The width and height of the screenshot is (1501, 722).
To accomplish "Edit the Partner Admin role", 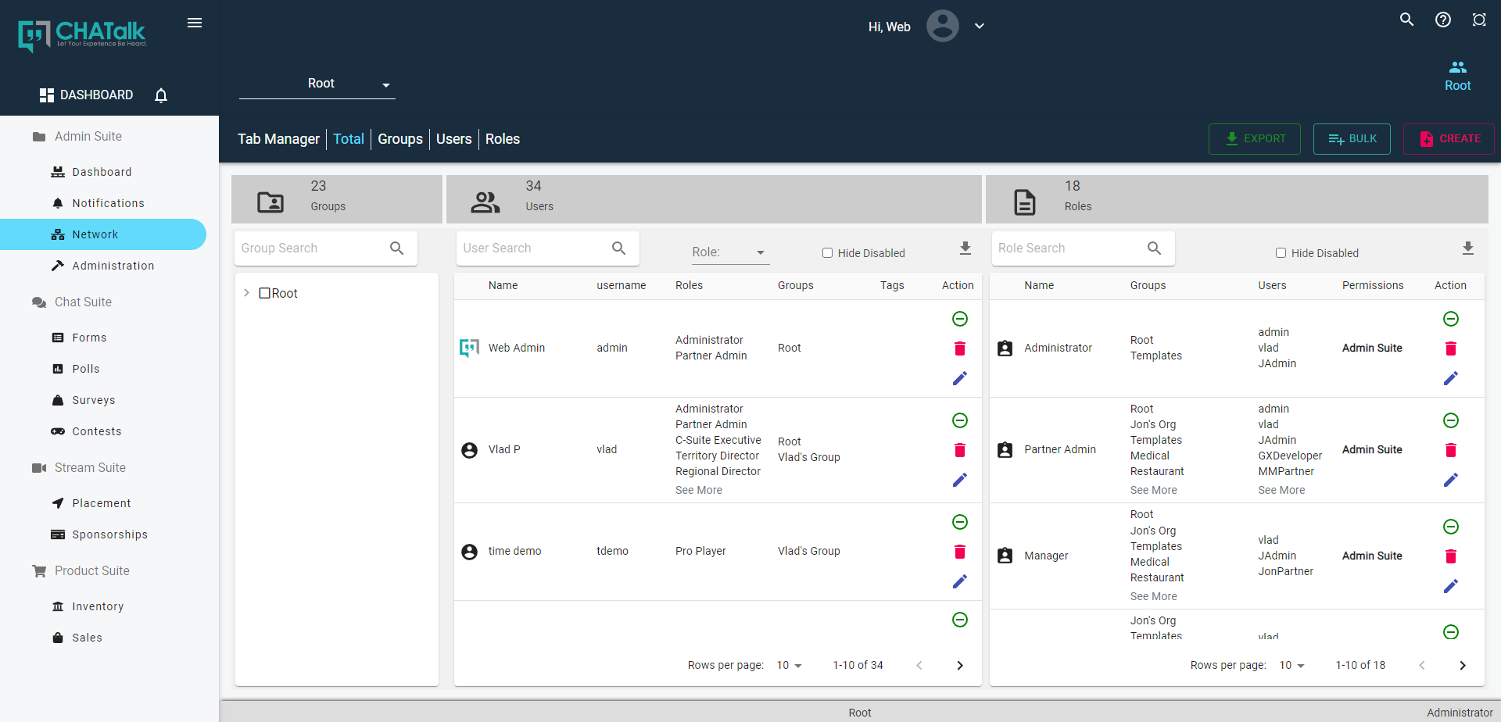I will pos(1451,480).
